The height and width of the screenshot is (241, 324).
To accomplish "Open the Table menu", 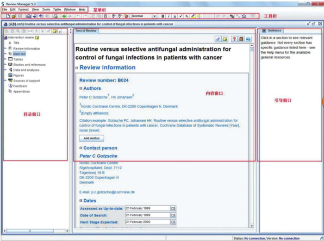I will point(57,10).
